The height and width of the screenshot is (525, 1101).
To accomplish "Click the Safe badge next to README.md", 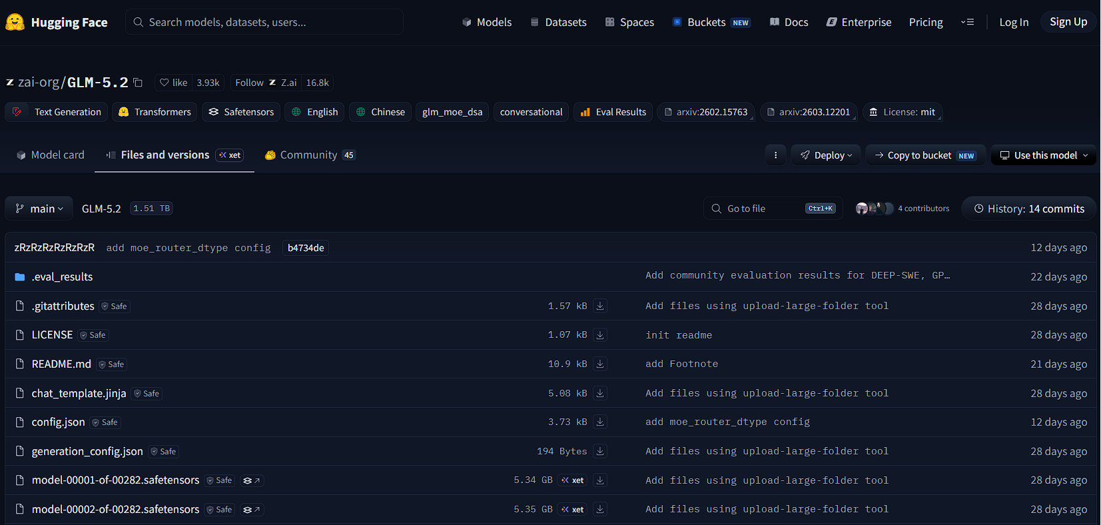I will tap(112, 364).
